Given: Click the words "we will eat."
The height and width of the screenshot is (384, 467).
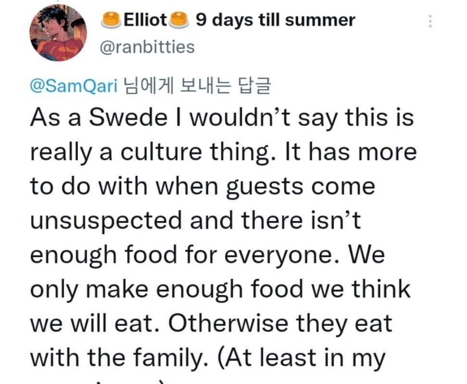Looking at the screenshot, I should [x=95, y=324].
